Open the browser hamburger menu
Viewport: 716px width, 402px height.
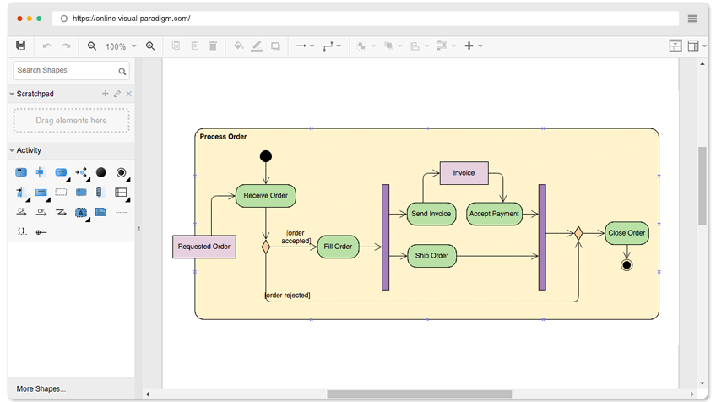click(x=692, y=19)
